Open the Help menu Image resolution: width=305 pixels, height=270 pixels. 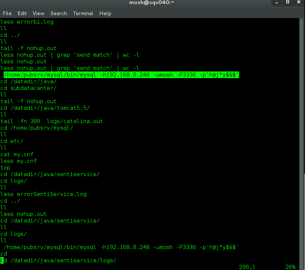tap(105, 13)
